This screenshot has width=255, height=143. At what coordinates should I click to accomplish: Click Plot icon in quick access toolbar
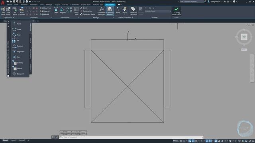(27, 2)
